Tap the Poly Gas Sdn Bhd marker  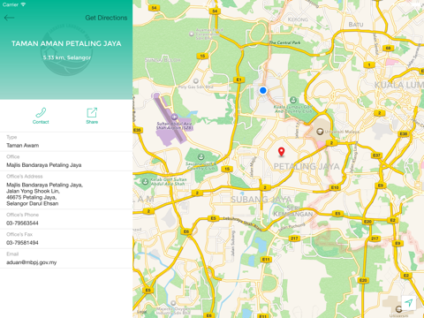[x=196, y=80]
